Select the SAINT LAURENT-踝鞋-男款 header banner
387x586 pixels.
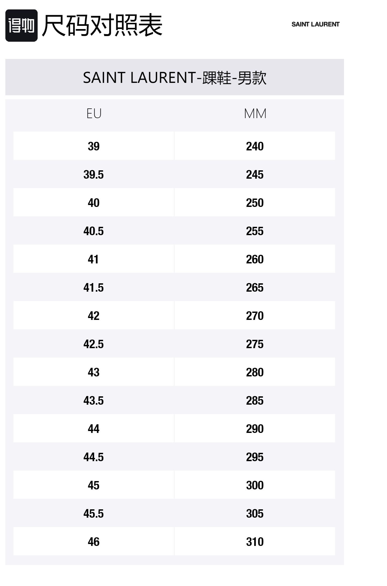point(175,77)
